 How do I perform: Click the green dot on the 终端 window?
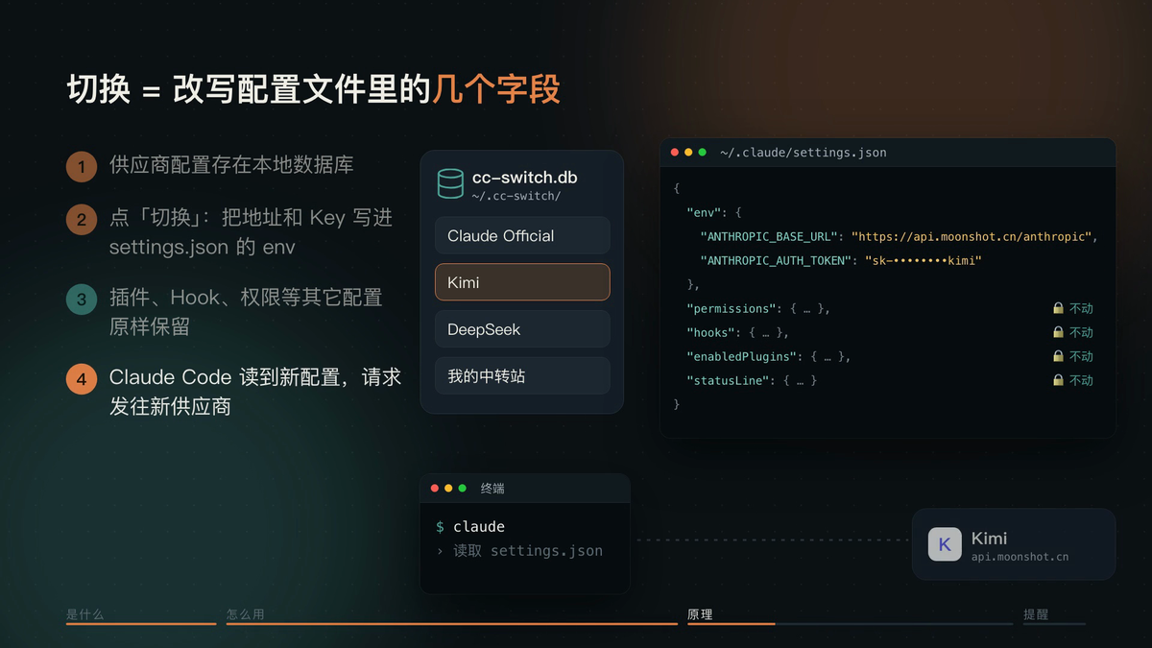(462, 489)
